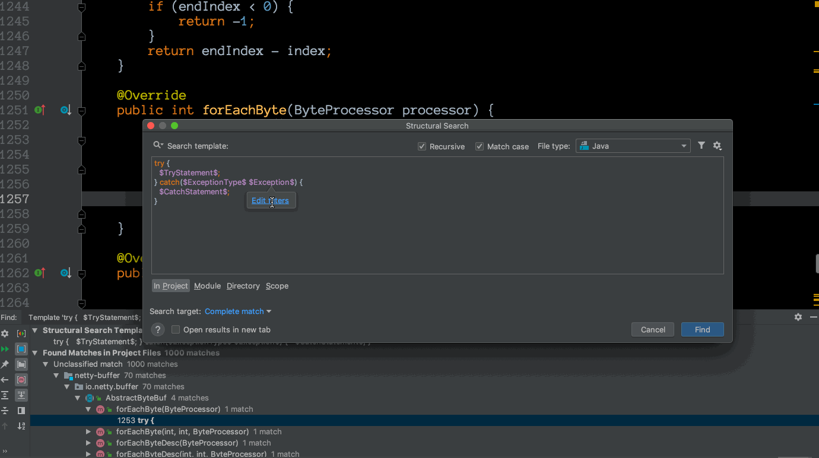Collapse all results in Find tree
The height and width of the screenshot is (458, 819).
pos(5,411)
